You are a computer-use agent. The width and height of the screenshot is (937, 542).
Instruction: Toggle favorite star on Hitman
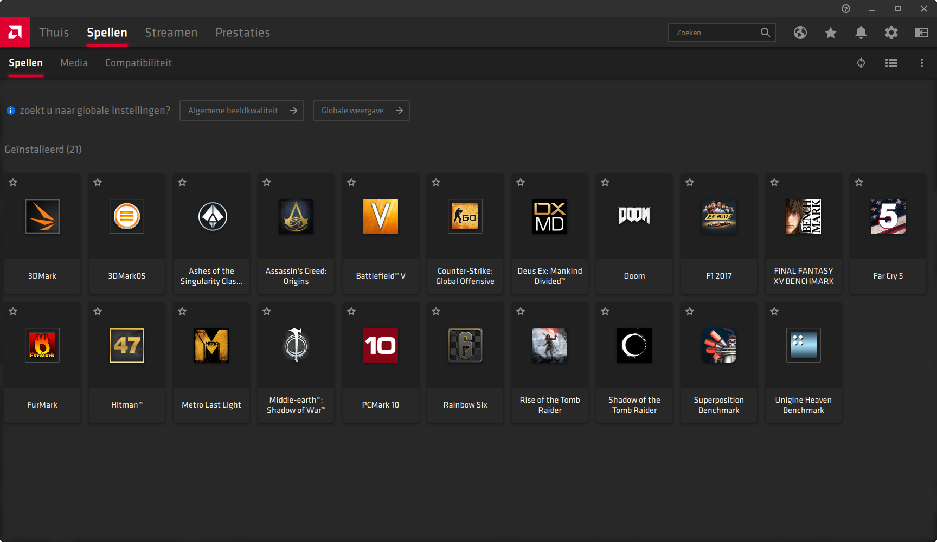[x=98, y=312]
